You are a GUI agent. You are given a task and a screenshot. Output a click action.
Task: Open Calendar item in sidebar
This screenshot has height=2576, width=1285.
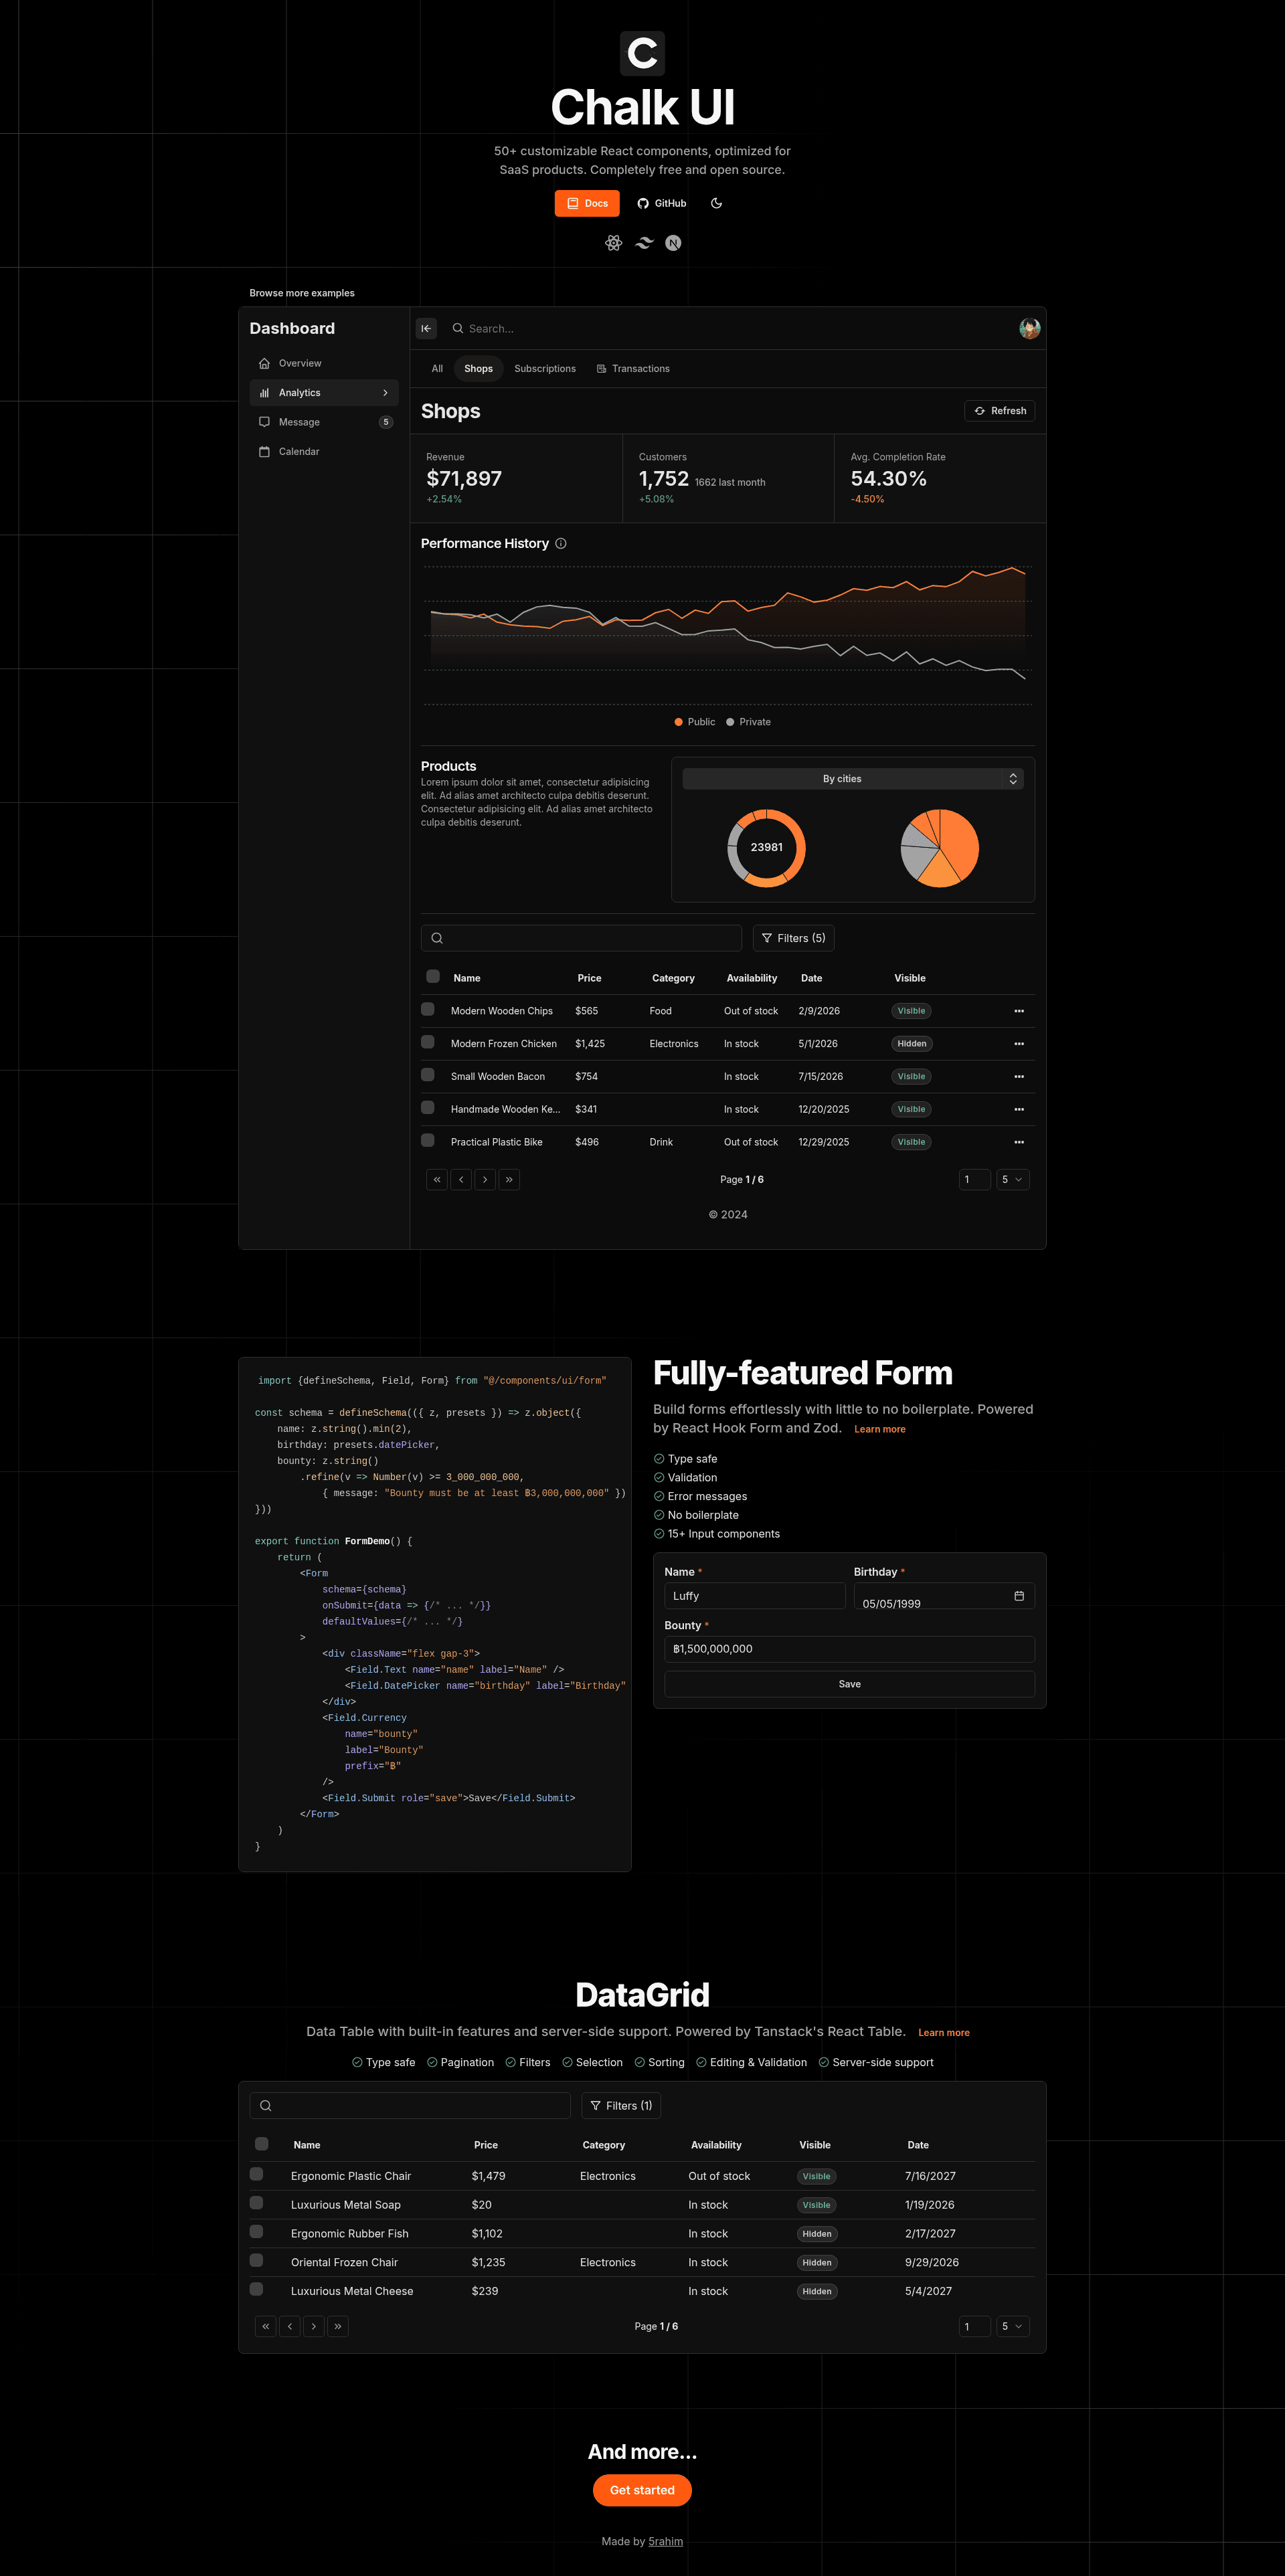(324, 452)
